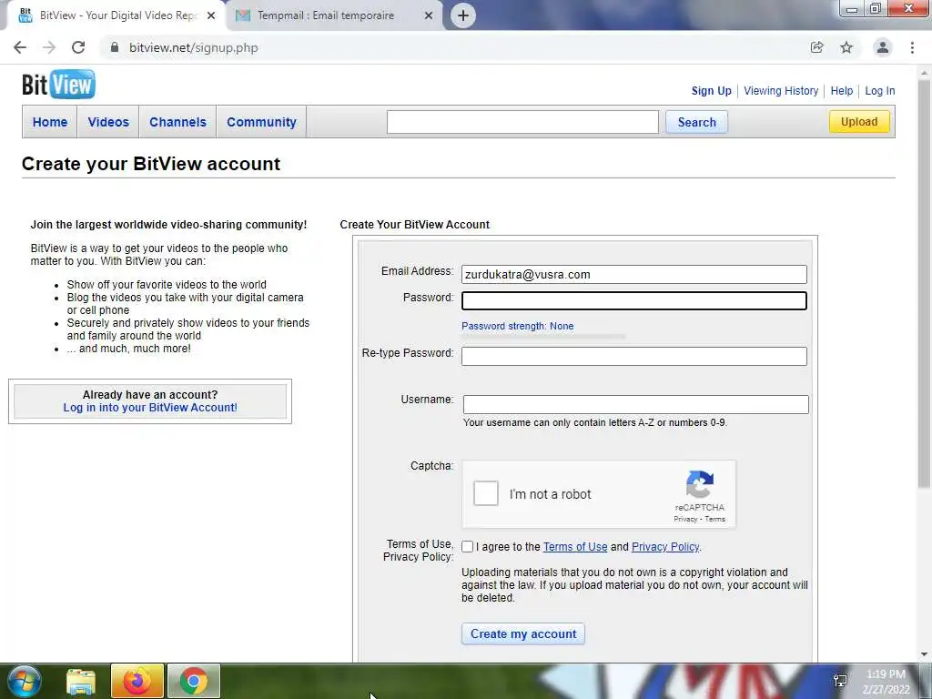Open the Channels navigation item
Viewport: 932px width, 699px height.
(x=177, y=122)
